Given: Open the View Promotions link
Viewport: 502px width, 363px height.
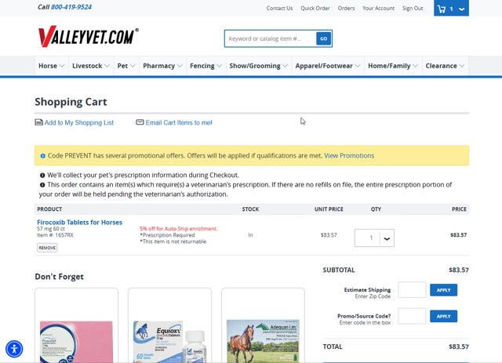Looking at the screenshot, I should tap(349, 155).
